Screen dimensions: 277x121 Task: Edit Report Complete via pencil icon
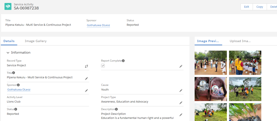[x=181, y=66]
